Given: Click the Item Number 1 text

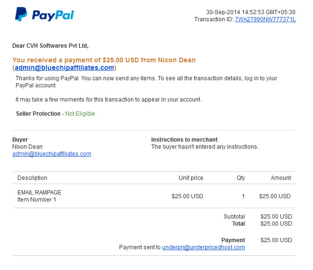Looking at the screenshot, I should (37, 200).
